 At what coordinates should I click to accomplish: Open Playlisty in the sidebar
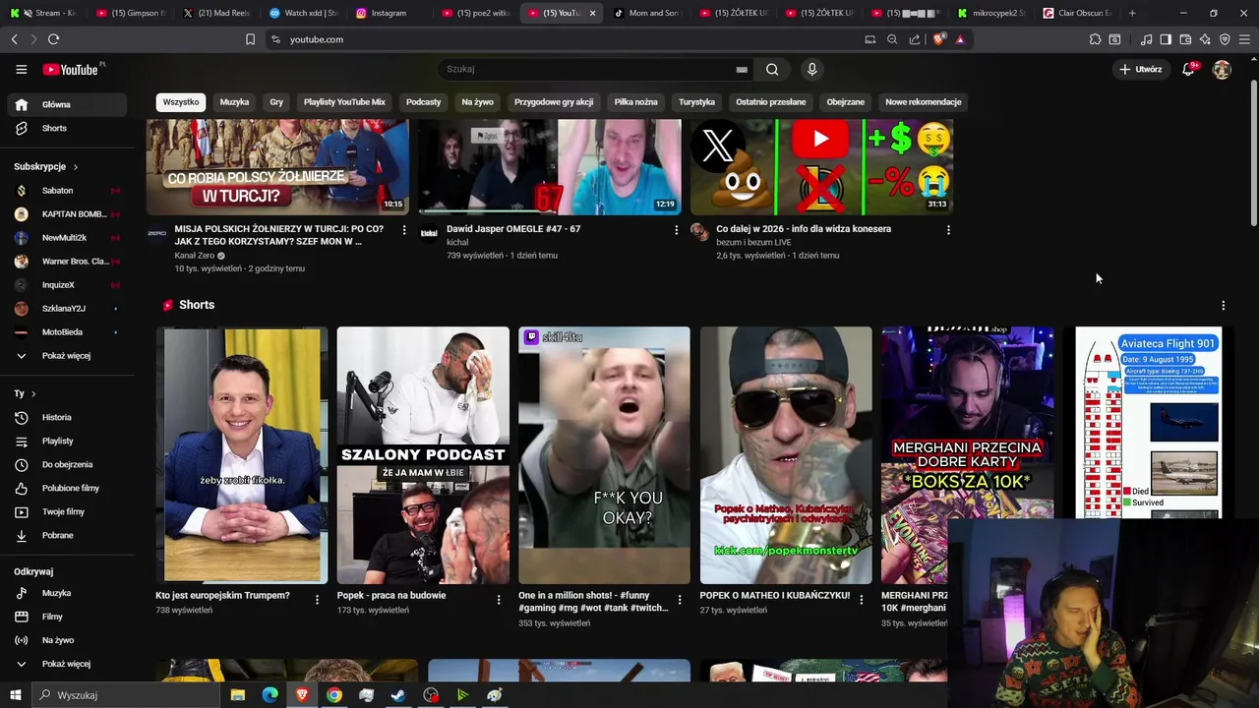67,441
